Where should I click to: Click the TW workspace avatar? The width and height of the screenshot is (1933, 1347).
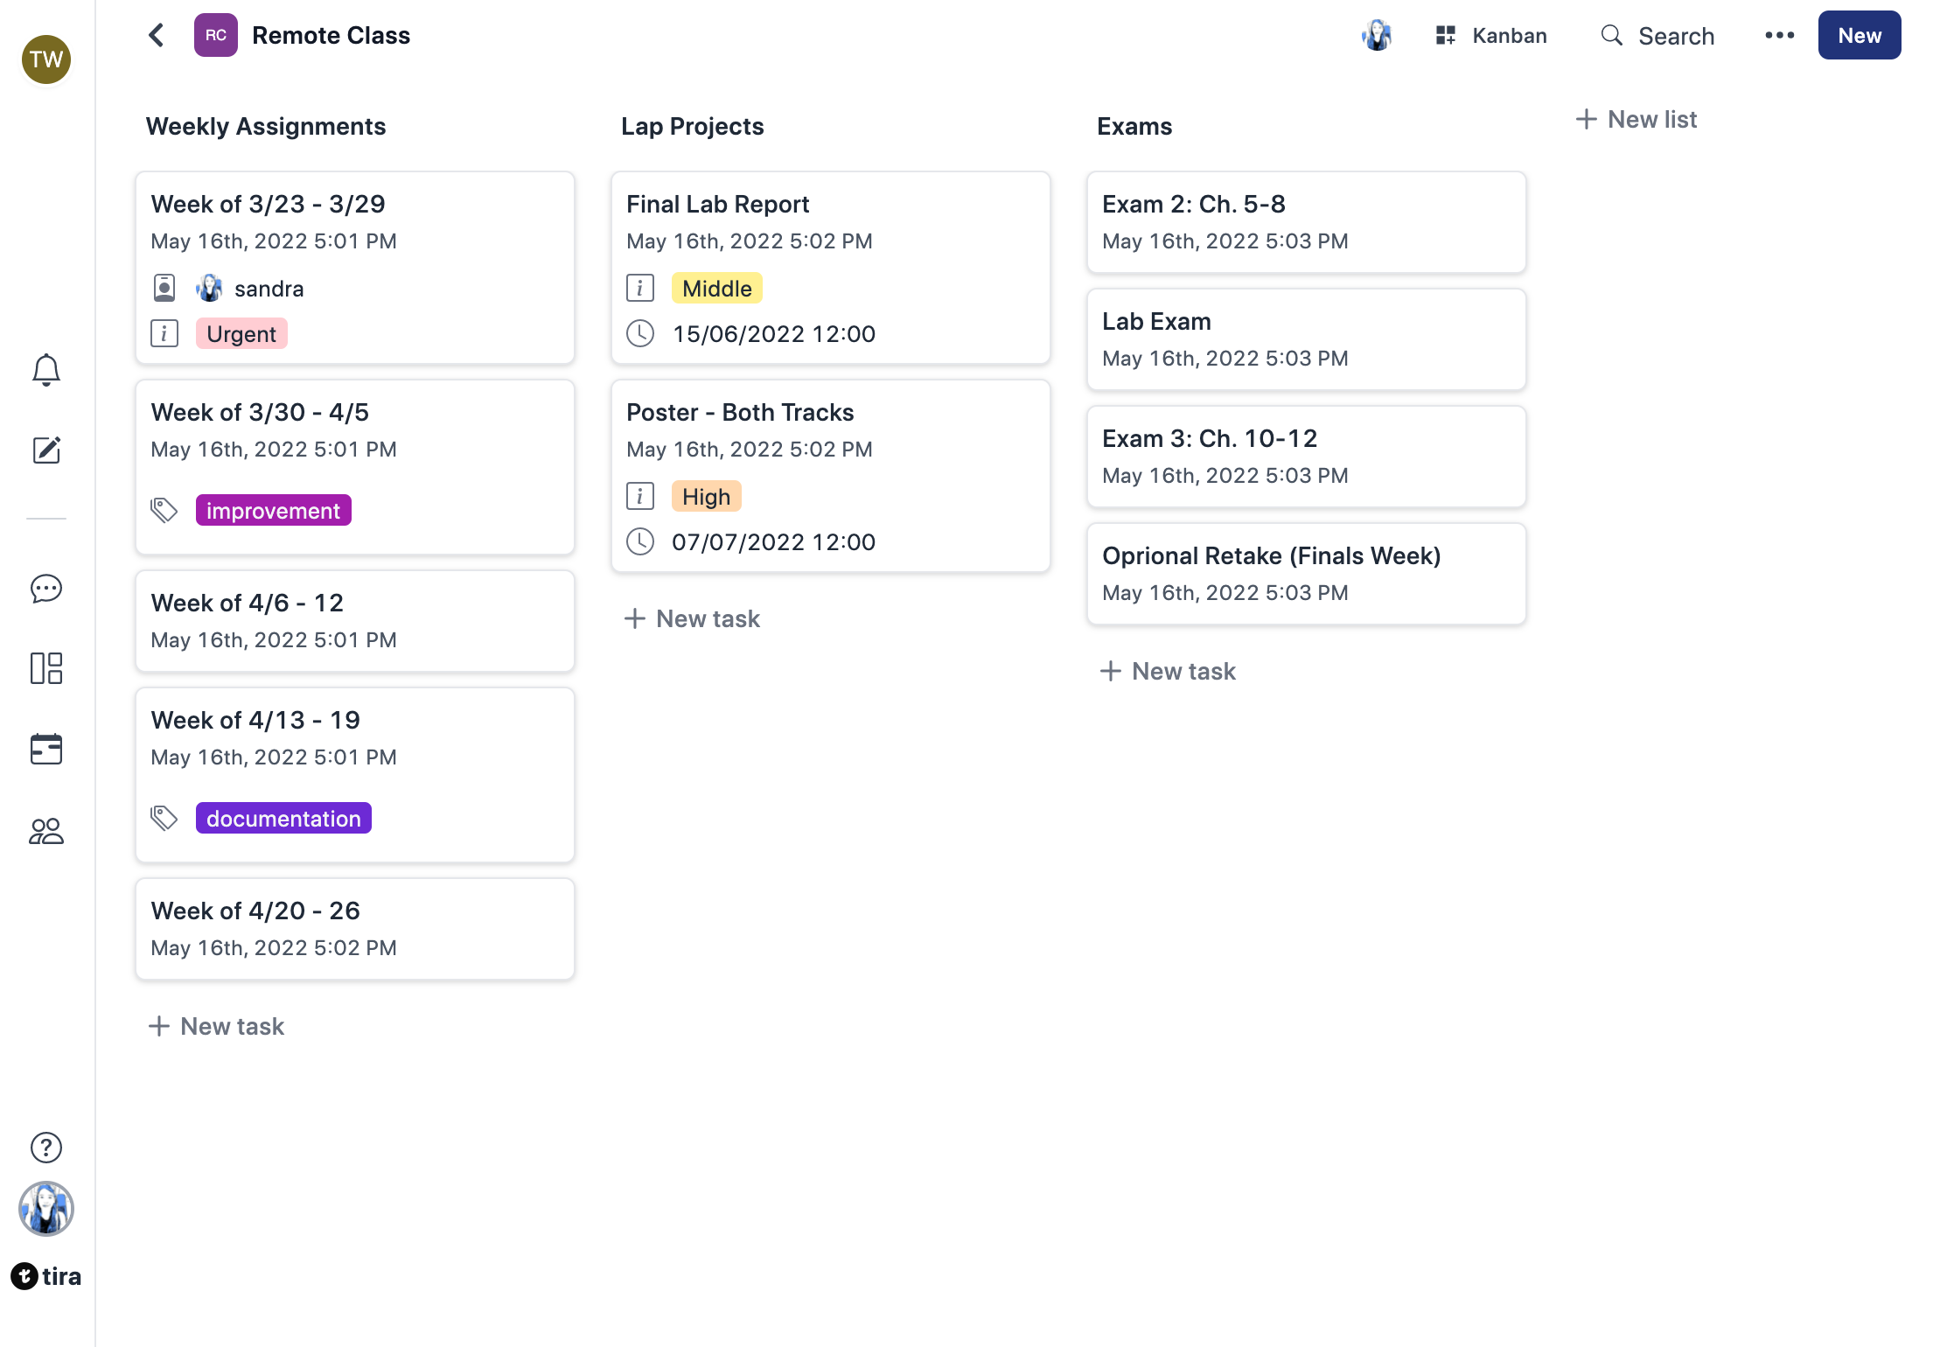(46, 59)
